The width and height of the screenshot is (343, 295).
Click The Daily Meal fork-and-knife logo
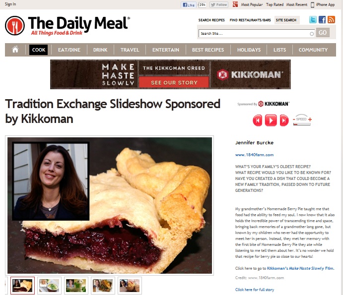[x=15, y=26]
